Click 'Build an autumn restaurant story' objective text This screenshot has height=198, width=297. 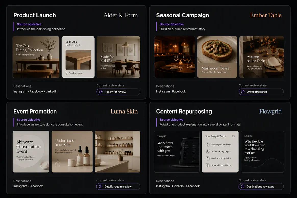click(x=183, y=29)
